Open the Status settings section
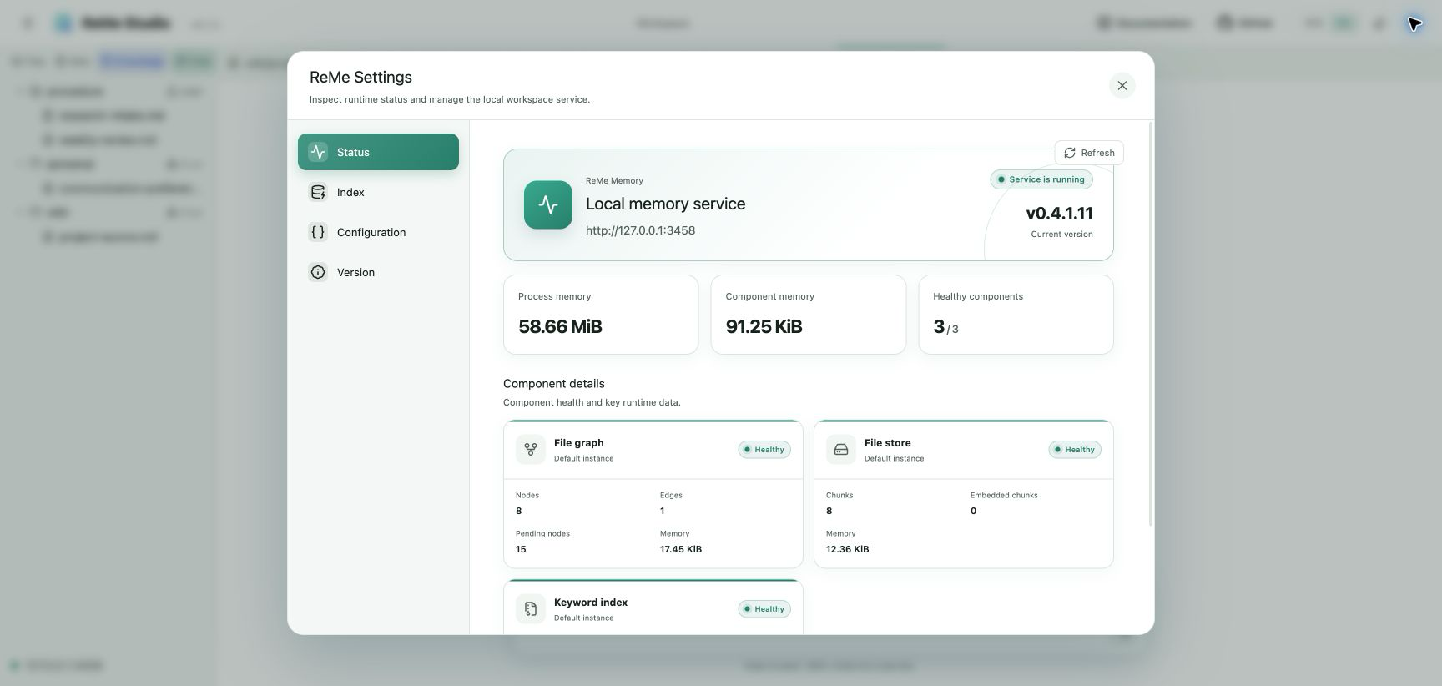This screenshot has height=686, width=1442. [x=378, y=152]
